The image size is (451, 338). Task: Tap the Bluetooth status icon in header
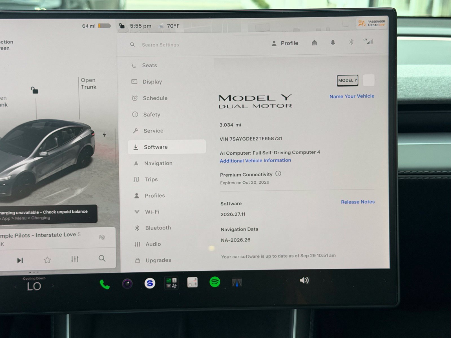(x=351, y=42)
